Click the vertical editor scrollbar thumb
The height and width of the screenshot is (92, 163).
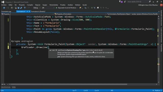coord(158,65)
